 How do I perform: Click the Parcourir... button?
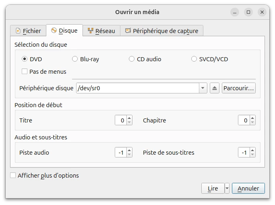point(238,88)
